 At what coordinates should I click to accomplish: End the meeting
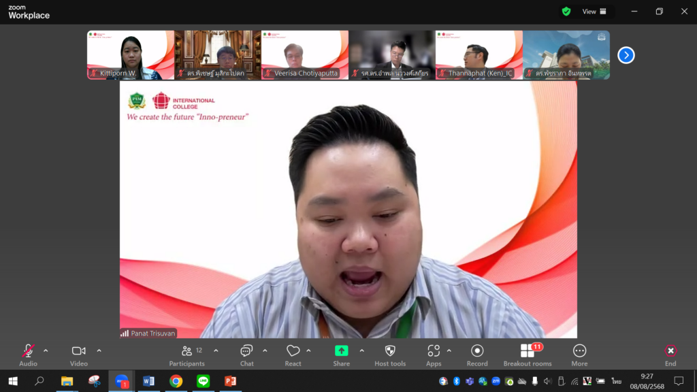[670, 355]
